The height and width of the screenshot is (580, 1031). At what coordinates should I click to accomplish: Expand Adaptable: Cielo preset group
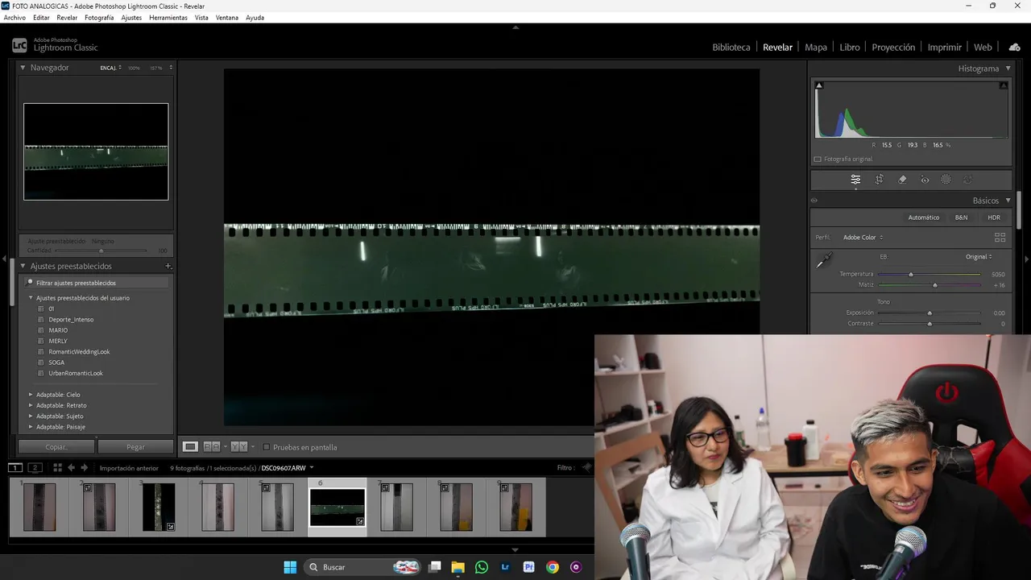coord(31,395)
